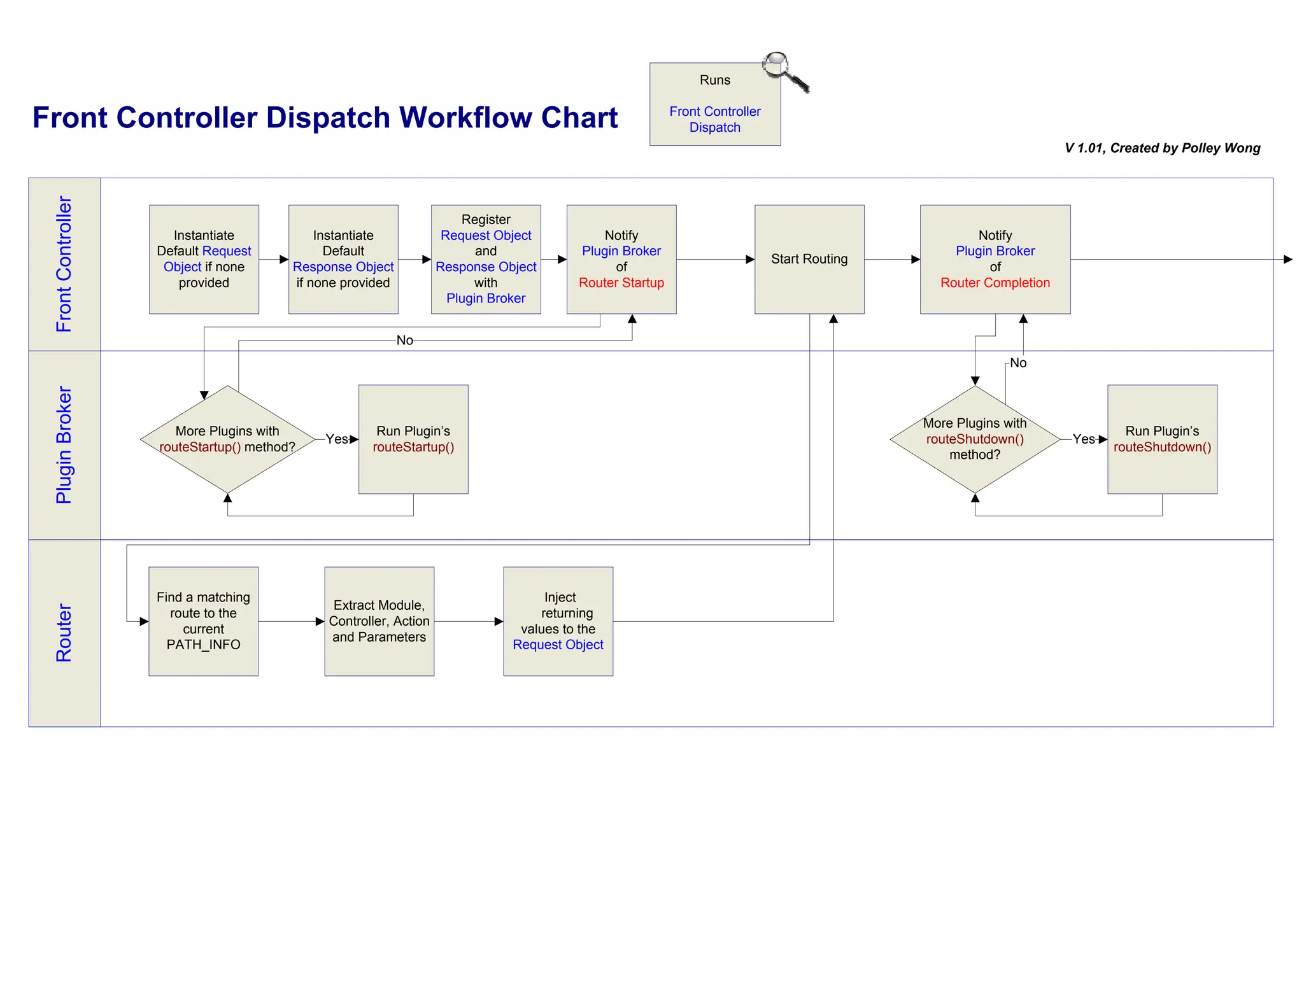Select the Run Plugin's routeShutdown() box
Screen dimensions: 1304x1007
tap(1161, 439)
